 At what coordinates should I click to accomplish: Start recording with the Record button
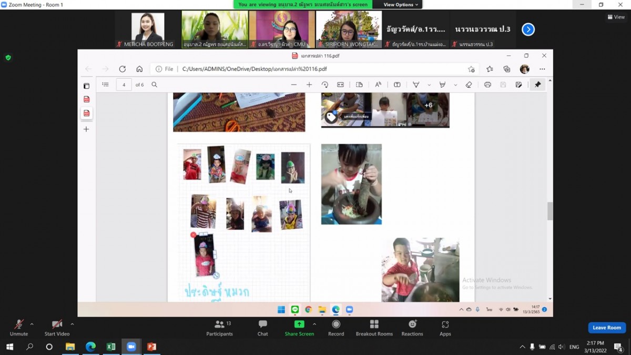(336, 328)
